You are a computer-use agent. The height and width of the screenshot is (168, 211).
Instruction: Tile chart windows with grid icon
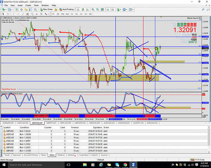(102, 9)
